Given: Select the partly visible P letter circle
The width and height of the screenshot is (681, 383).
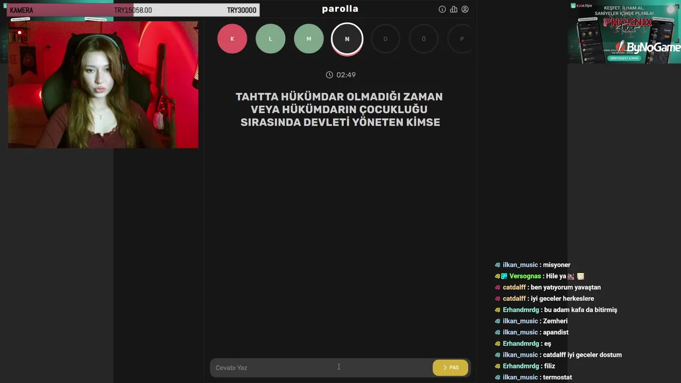Looking at the screenshot, I should 460,39.
